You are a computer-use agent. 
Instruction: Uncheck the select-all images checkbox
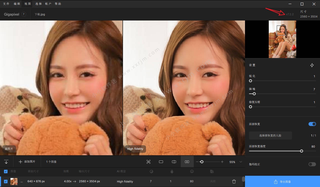pos(6,171)
